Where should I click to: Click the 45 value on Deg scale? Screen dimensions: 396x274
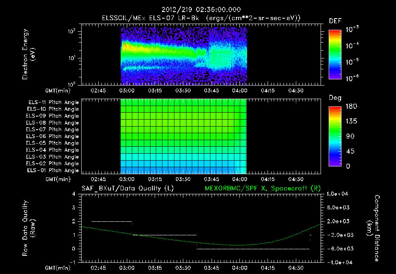pos(350,151)
